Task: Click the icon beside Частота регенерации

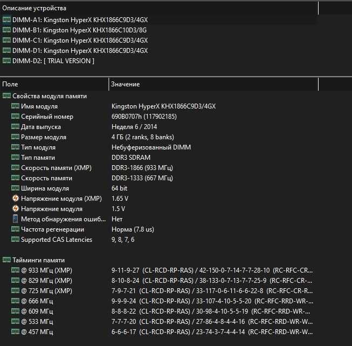Action: pyautogui.click(x=15, y=229)
